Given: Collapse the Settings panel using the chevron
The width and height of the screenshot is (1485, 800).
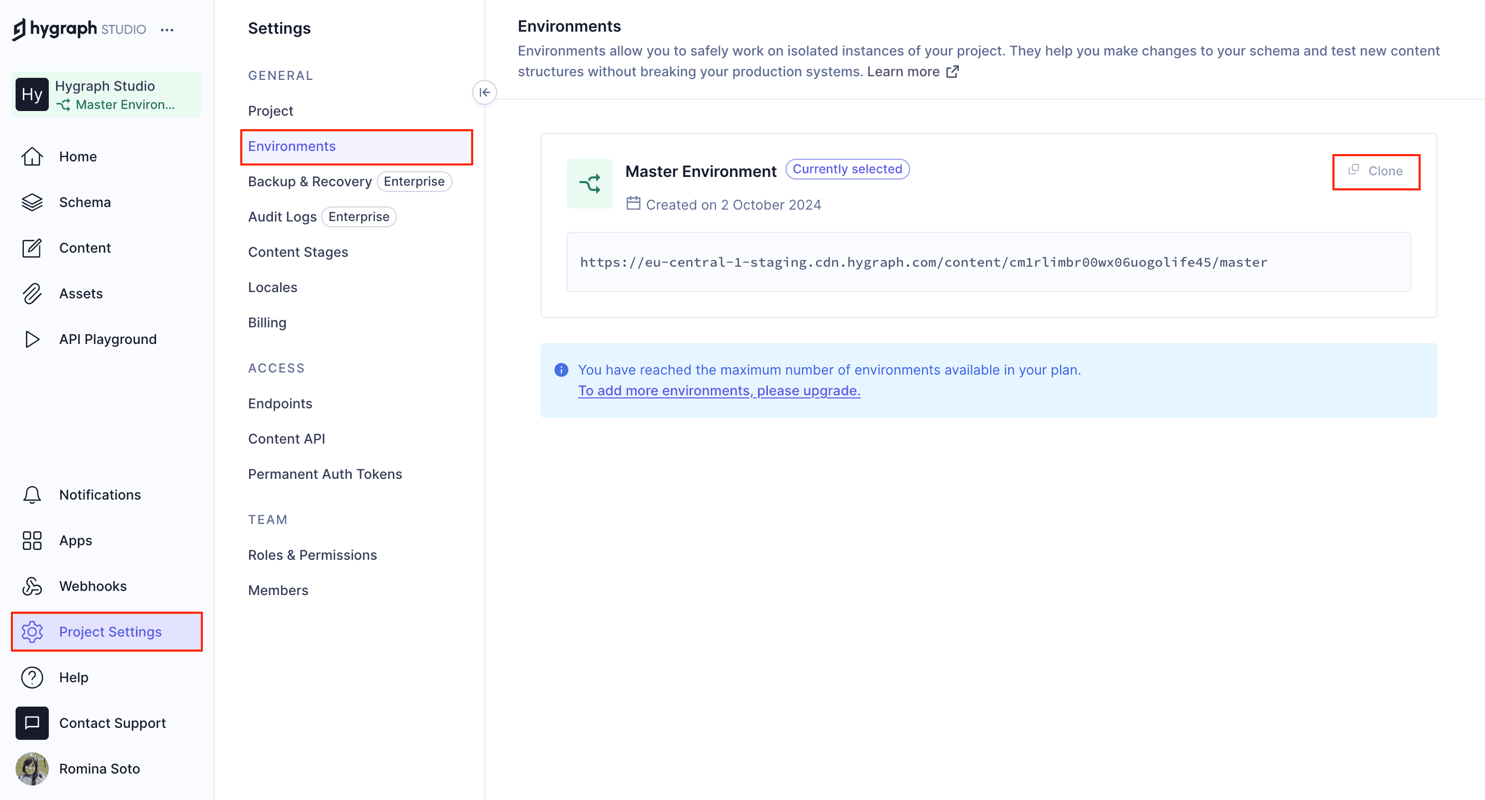Looking at the screenshot, I should pyautogui.click(x=485, y=92).
